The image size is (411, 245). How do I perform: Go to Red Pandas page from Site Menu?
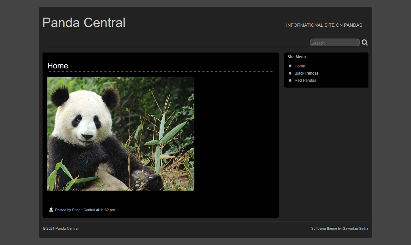[x=305, y=80]
